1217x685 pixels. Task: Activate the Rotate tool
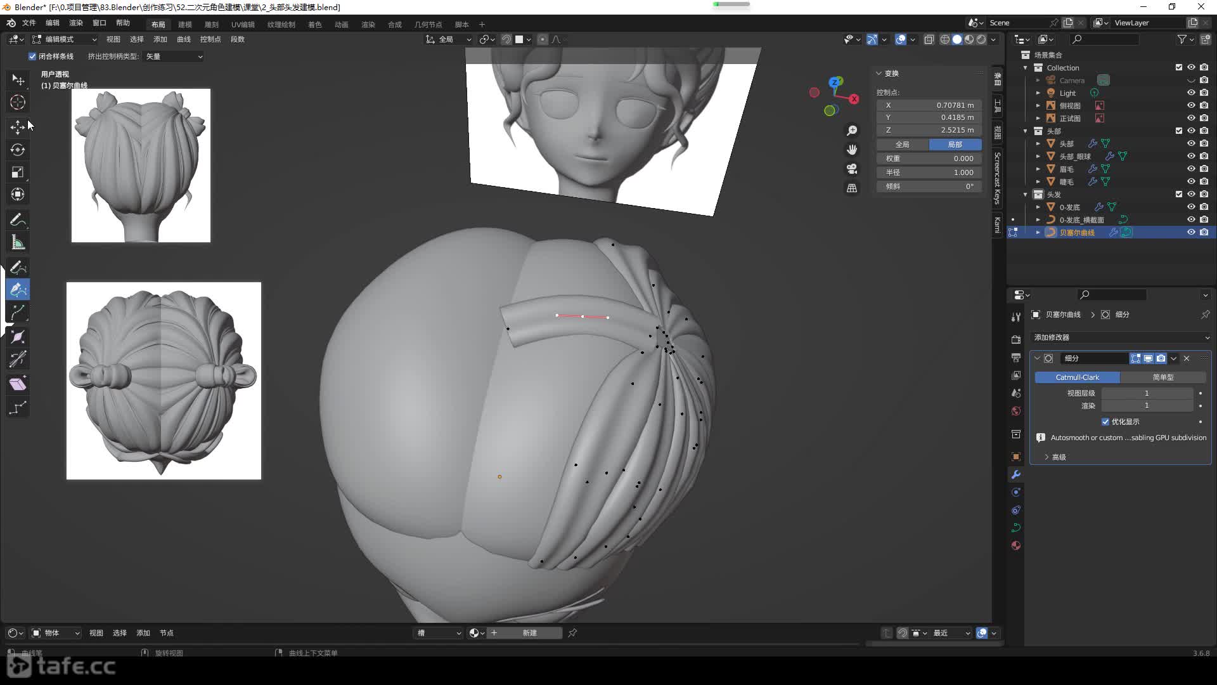point(18,150)
